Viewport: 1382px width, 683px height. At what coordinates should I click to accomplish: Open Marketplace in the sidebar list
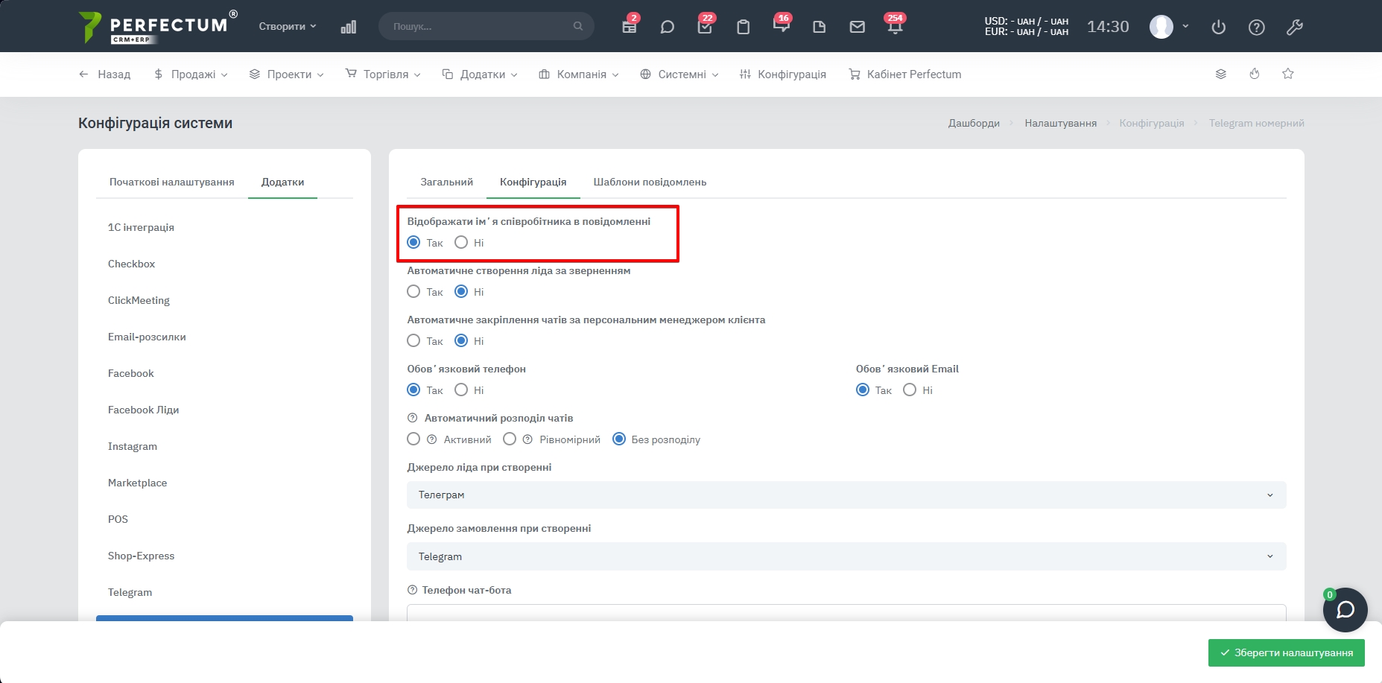coord(137,483)
